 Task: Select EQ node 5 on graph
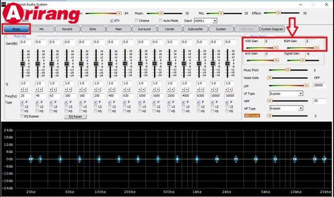point(119,159)
